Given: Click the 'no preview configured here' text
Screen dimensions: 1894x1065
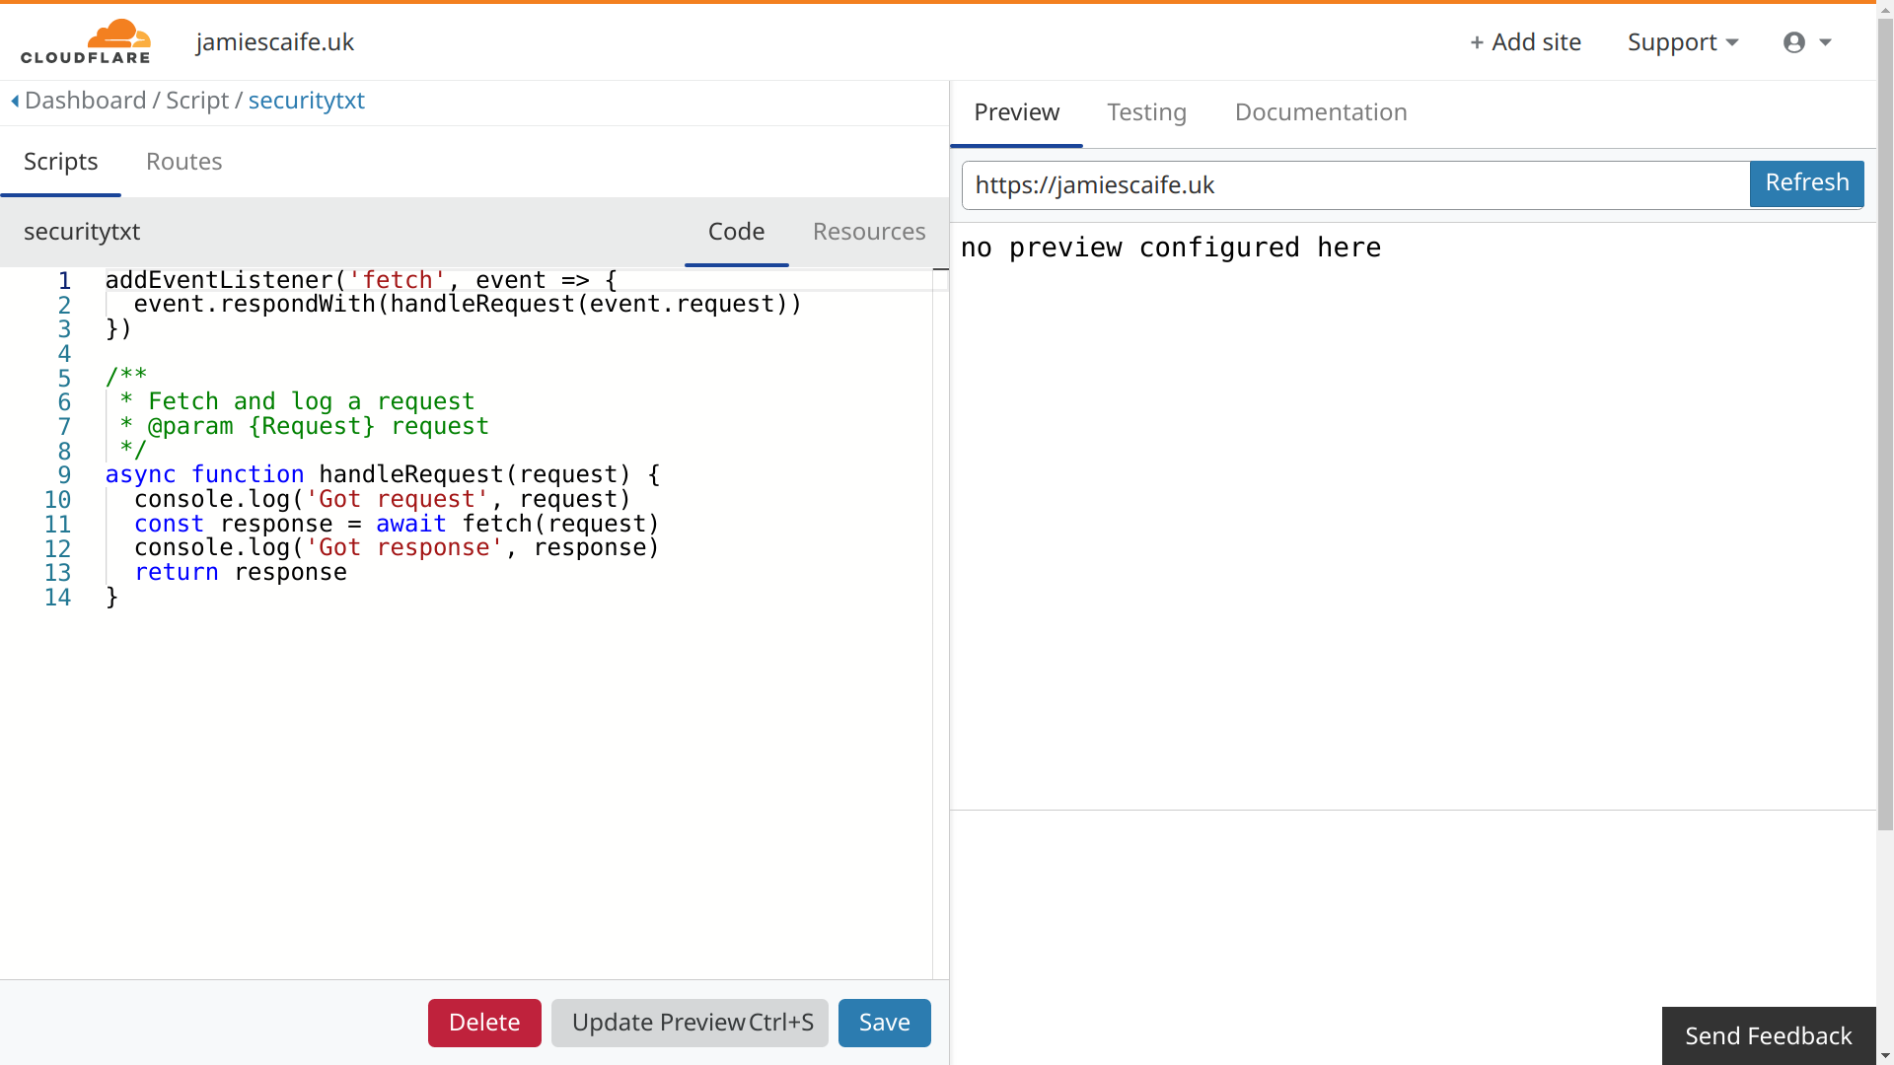Looking at the screenshot, I should 1171,248.
